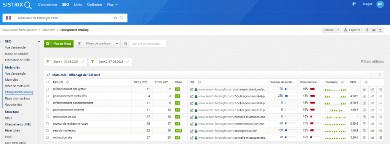Open Changement Ranking in the sidebar
This screenshot has height=144, width=390.
19,92
